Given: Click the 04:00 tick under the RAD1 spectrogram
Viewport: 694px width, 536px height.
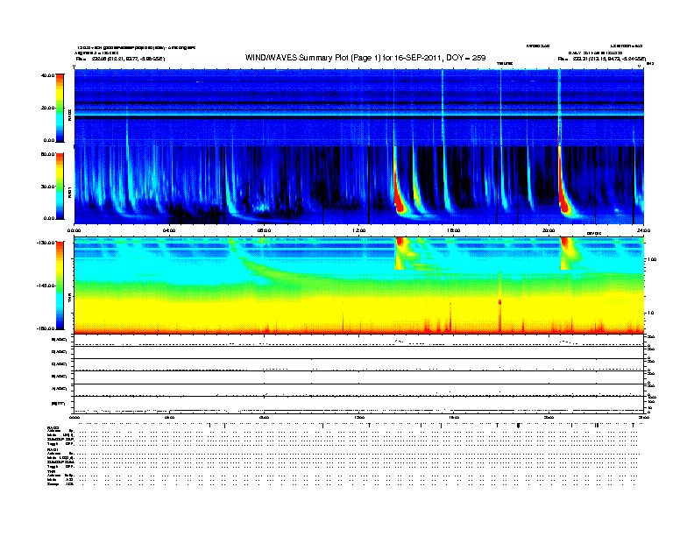Looking at the screenshot, I should [x=169, y=230].
